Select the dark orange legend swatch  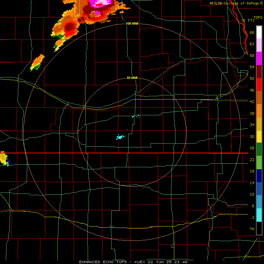(259, 97)
